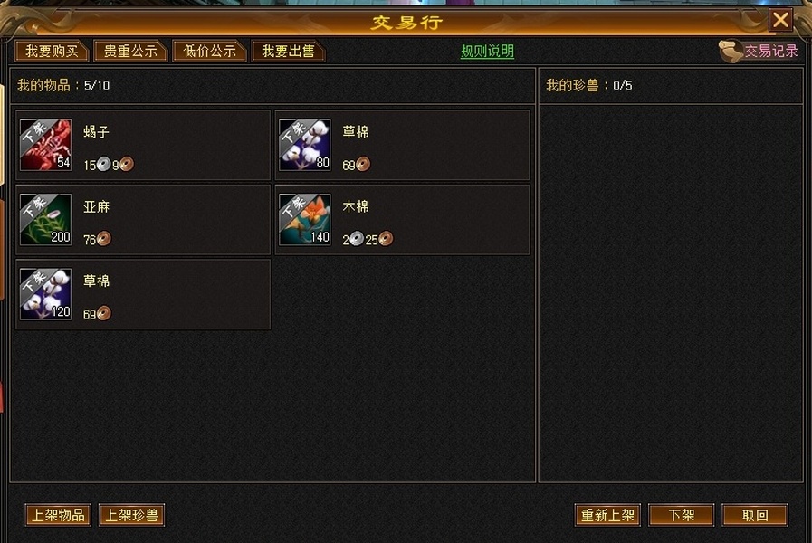The height and width of the screenshot is (543, 812).
Task: Select the 木棉 kapok item icon
Action: [x=304, y=220]
